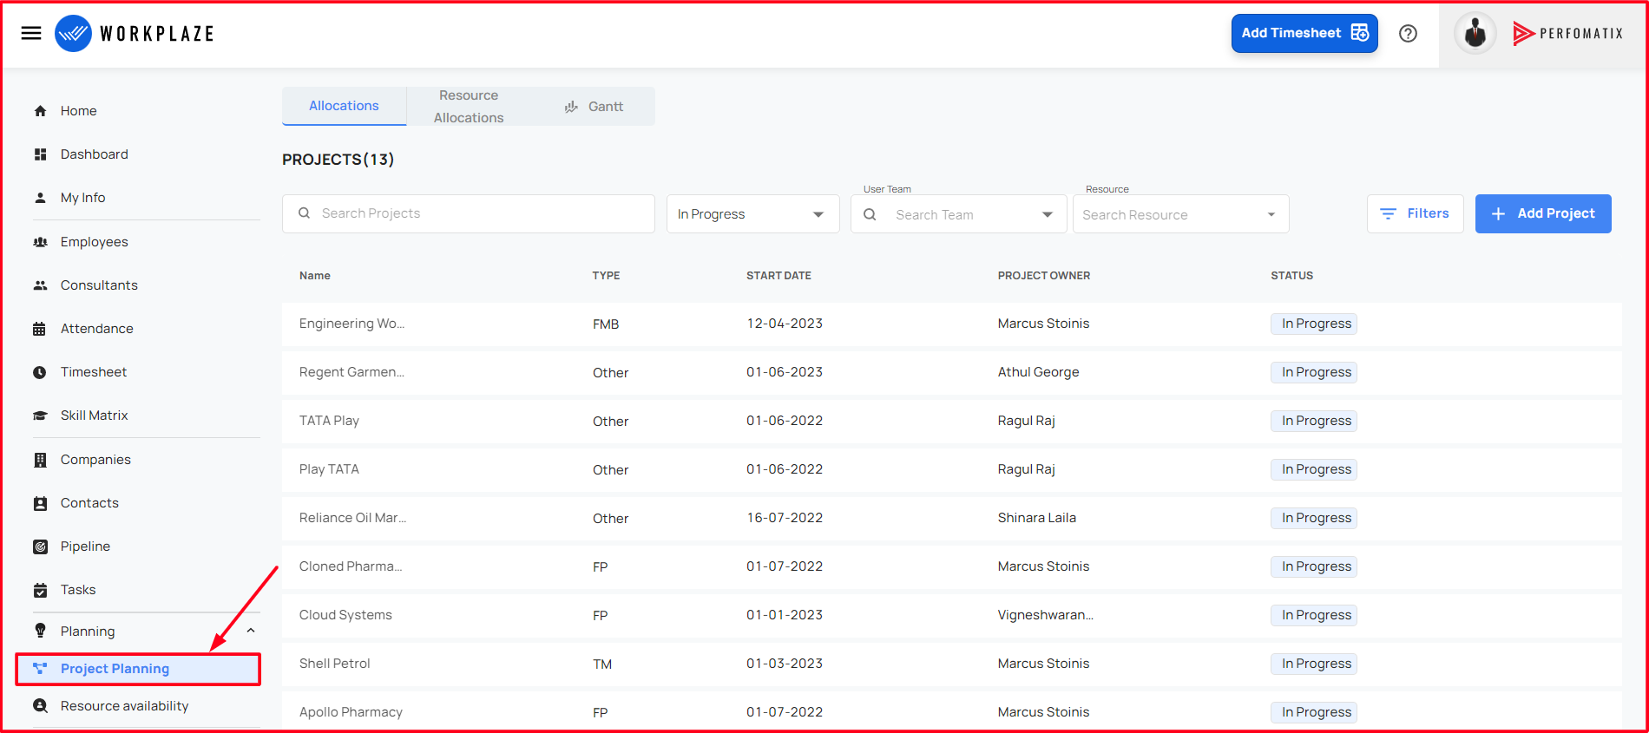This screenshot has width=1649, height=733.
Task: Expand the Search Resource dropdown
Action: click(1180, 214)
